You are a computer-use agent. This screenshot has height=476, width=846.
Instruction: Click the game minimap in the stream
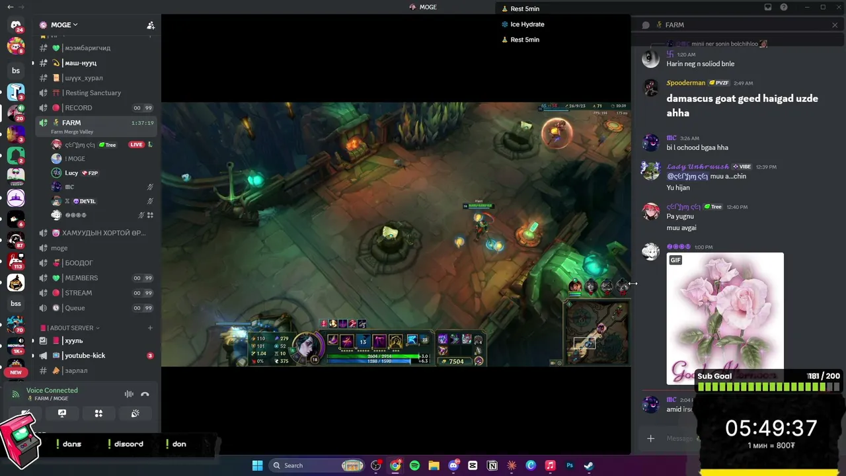(x=596, y=332)
